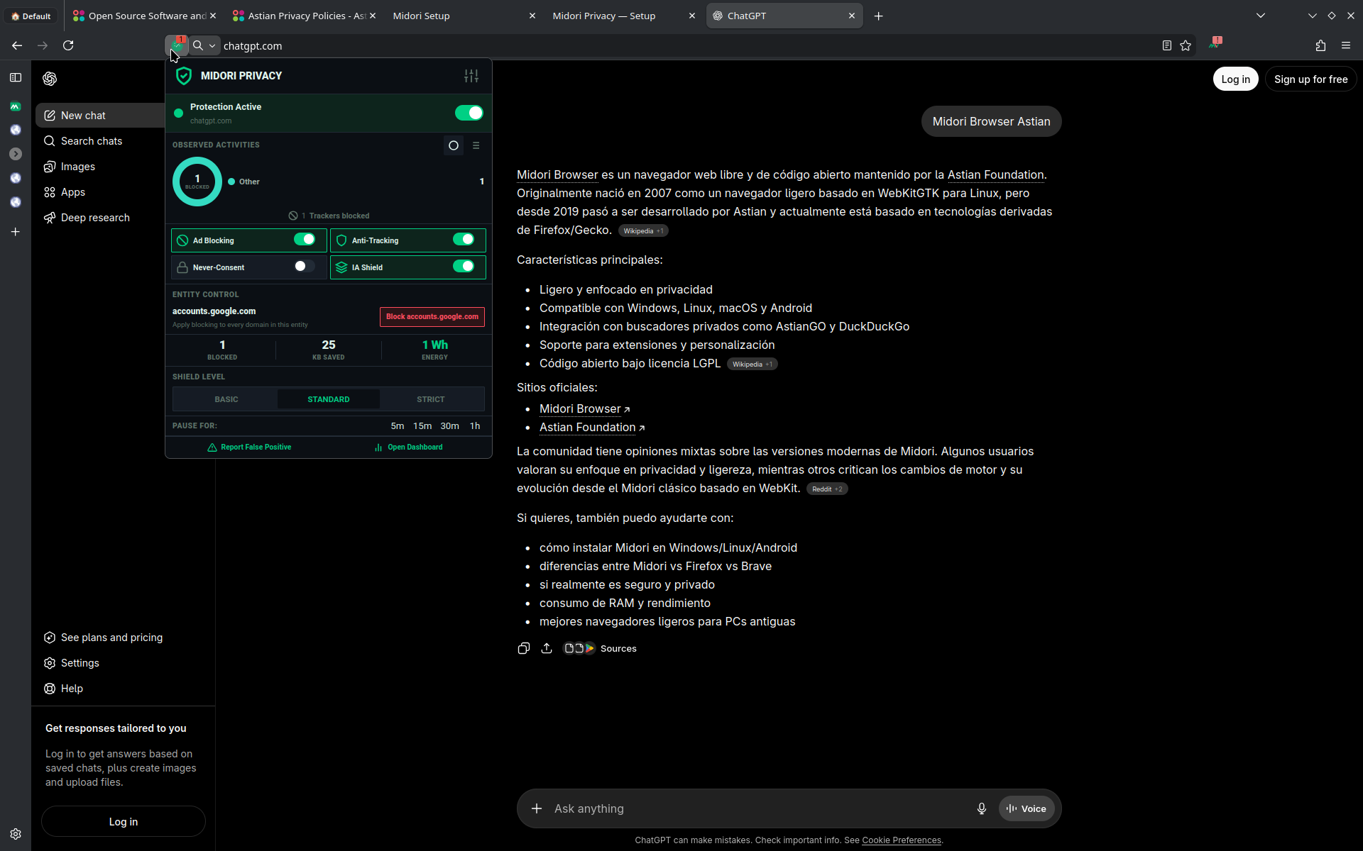Go back to the previous page
Screen dimensions: 1363x851
tap(17, 45)
